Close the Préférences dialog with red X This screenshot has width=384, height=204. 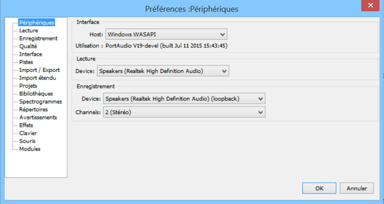coord(370,5)
